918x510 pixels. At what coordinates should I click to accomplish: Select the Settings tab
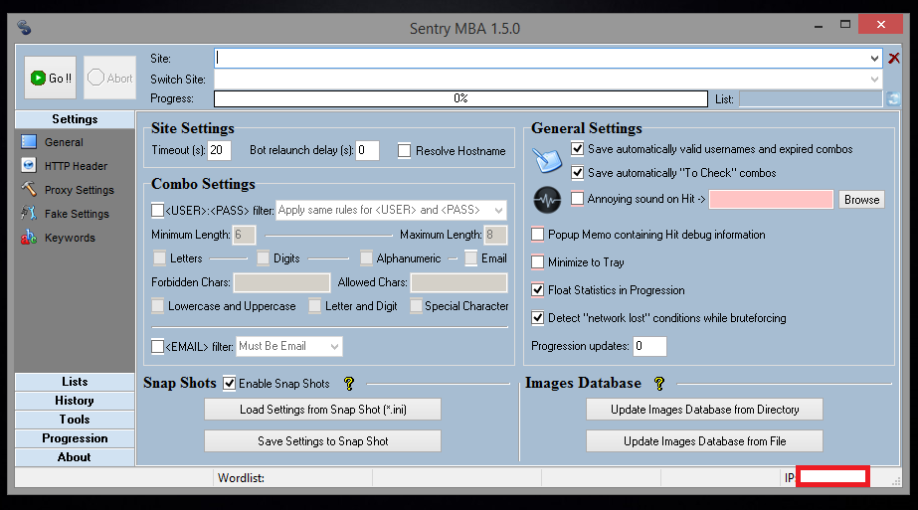[x=75, y=119]
